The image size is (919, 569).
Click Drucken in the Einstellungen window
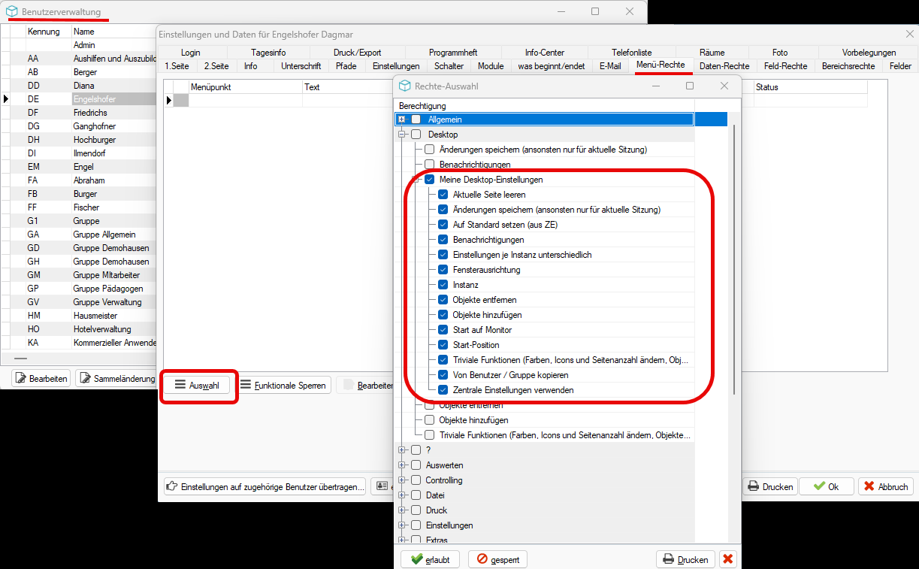770,486
